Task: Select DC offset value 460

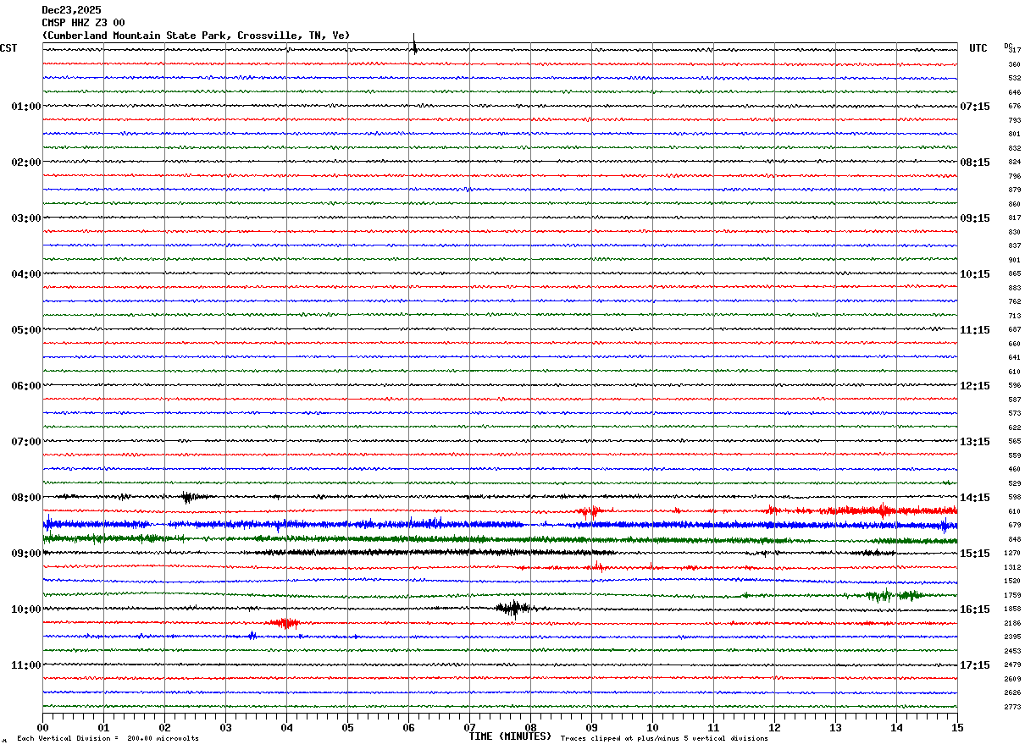Action: point(1015,470)
